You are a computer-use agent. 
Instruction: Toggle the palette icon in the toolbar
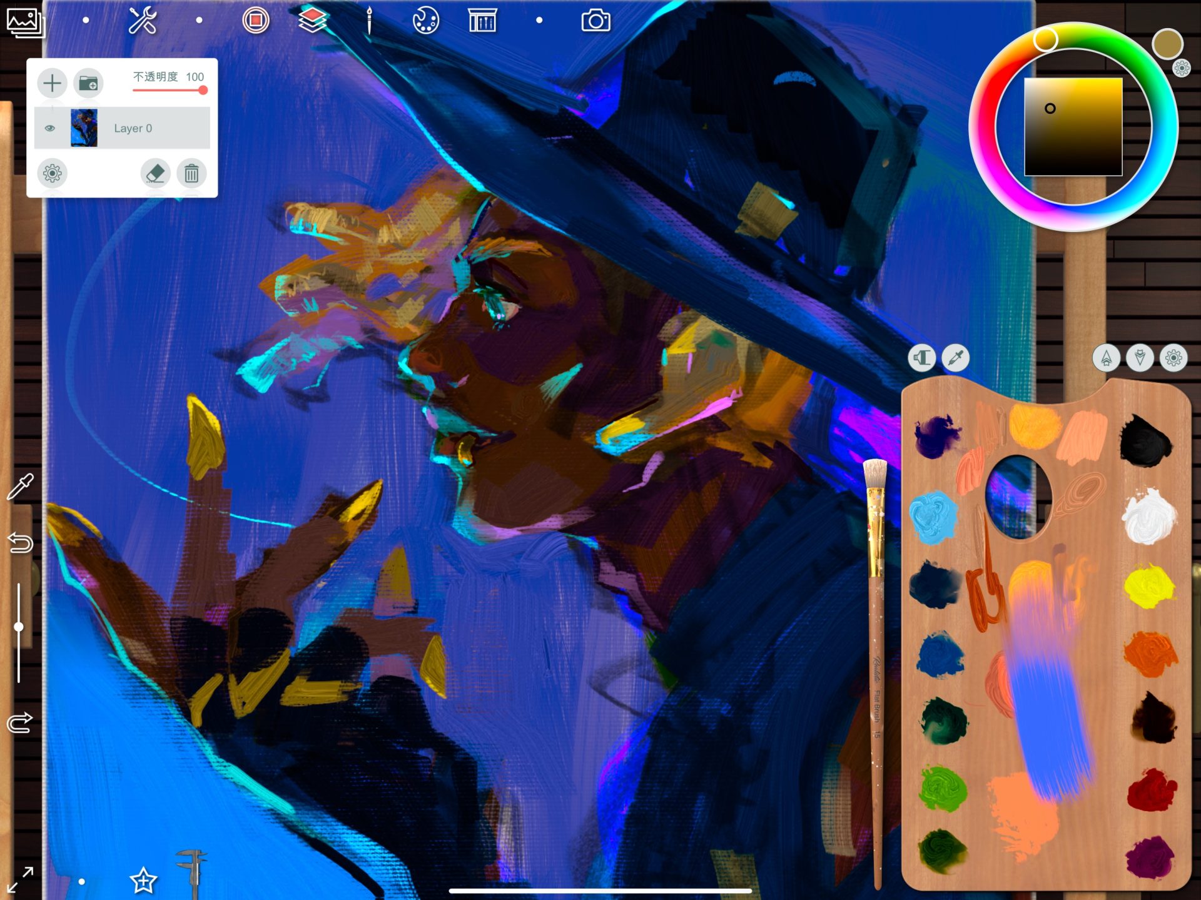(x=425, y=21)
